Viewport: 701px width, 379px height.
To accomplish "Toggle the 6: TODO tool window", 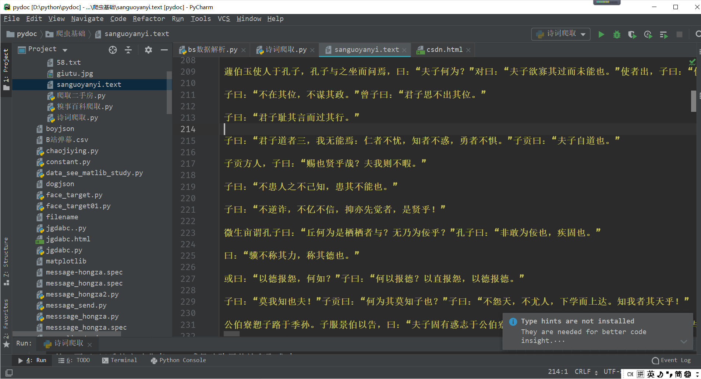I will pyautogui.click(x=74, y=360).
